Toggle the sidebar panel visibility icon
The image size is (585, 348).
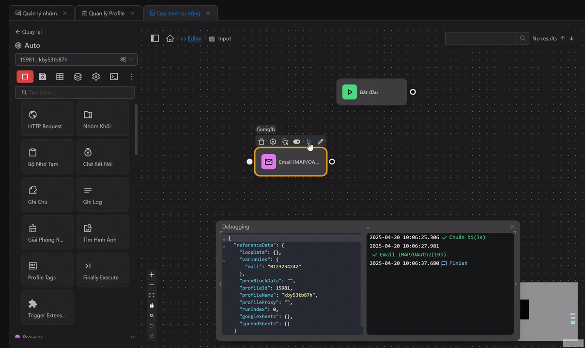pos(155,39)
